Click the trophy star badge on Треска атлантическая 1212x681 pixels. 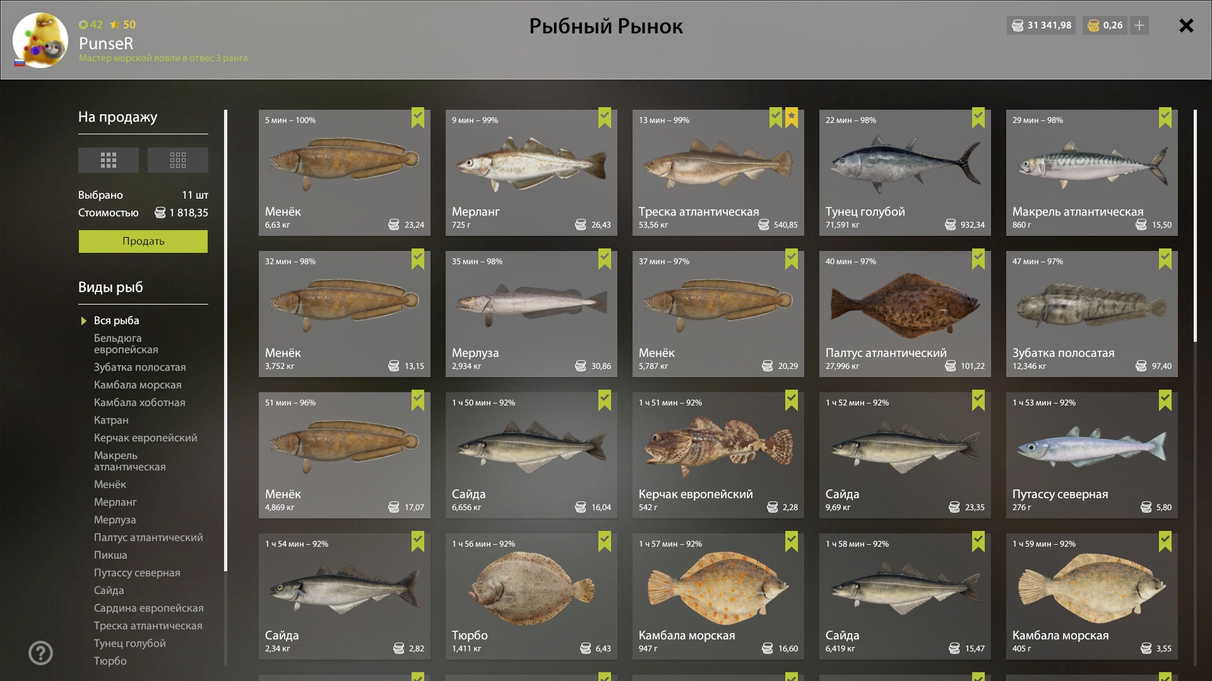(x=792, y=117)
